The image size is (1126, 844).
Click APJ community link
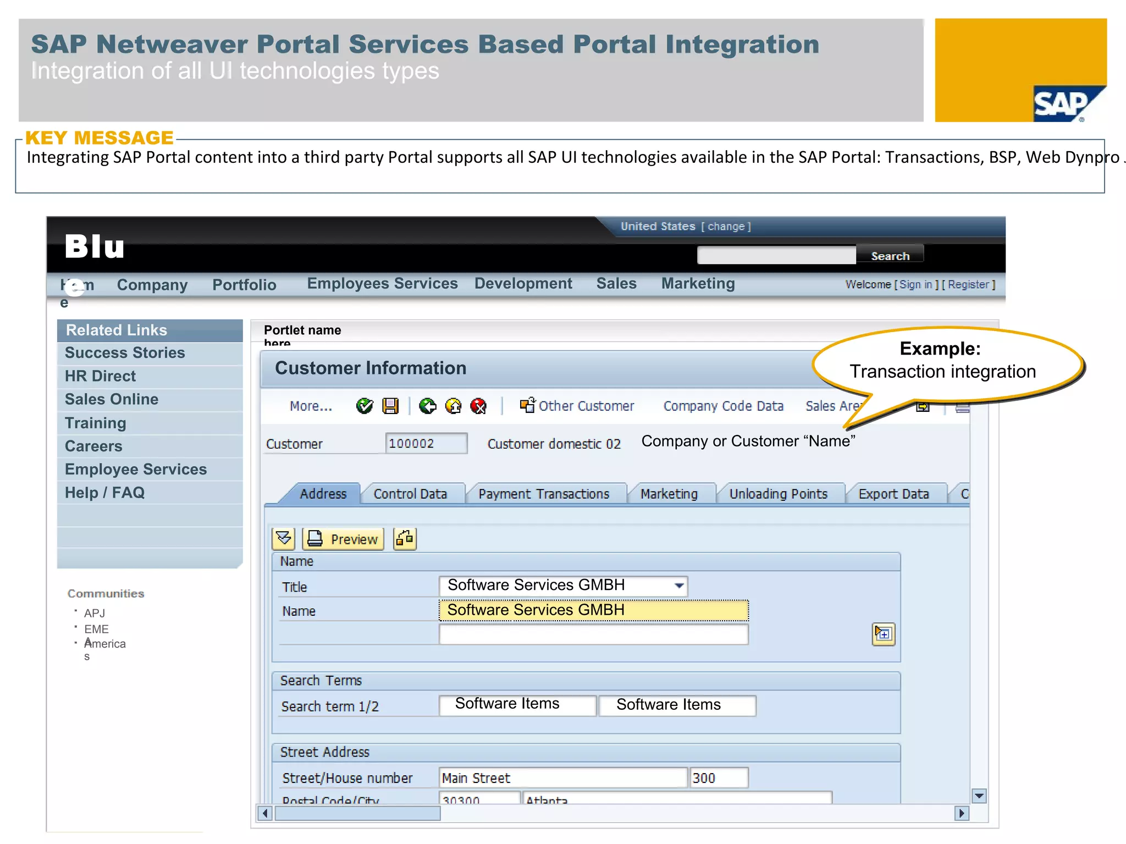[x=94, y=613]
